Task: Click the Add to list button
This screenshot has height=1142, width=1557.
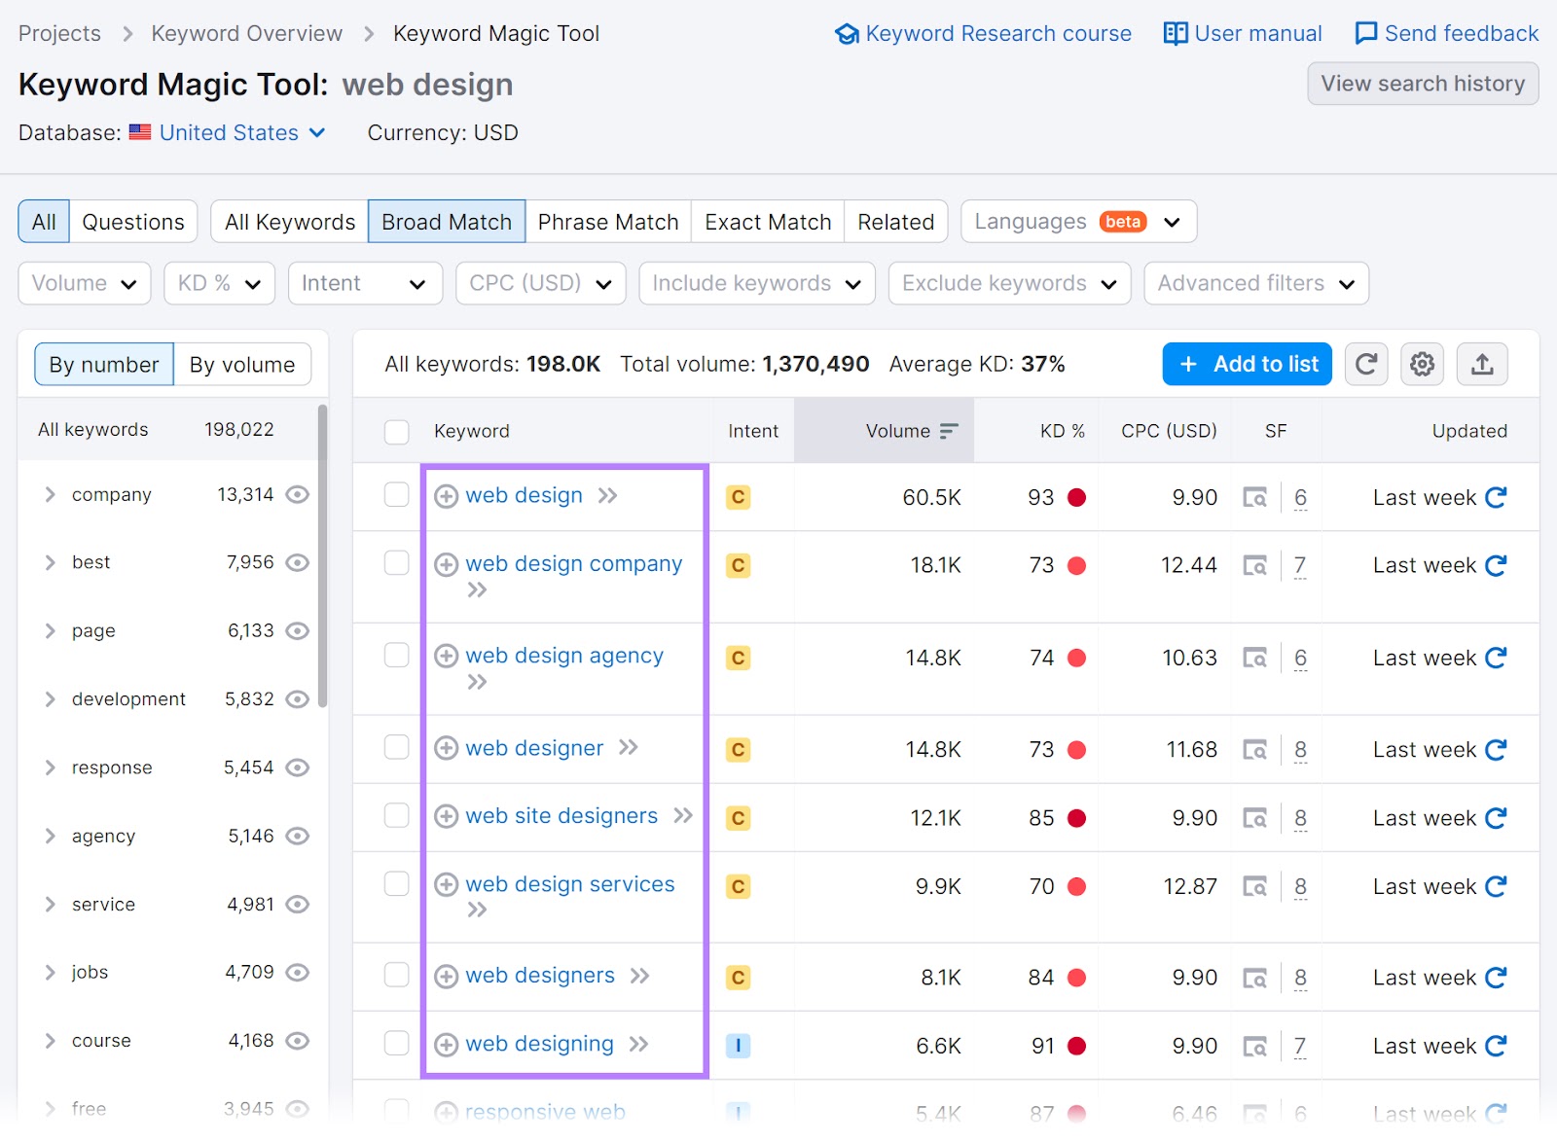Action: tap(1247, 364)
